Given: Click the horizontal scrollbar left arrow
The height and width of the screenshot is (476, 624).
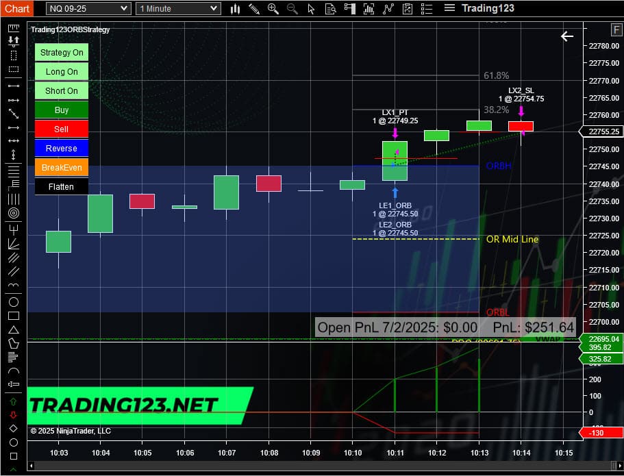Looking at the screenshot, I should pyautogui.click(x=31, y=465).
